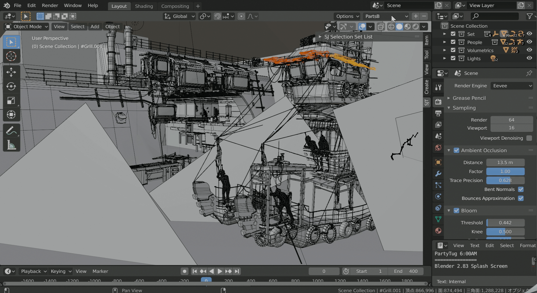The width and height of the screenshot is (537, 293).
Task: Open the Render Engine Eevee dropdown
Action: pyautogui.click(x=512, y=86)
